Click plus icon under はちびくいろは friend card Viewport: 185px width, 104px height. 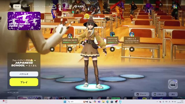(x=112, y=49)
